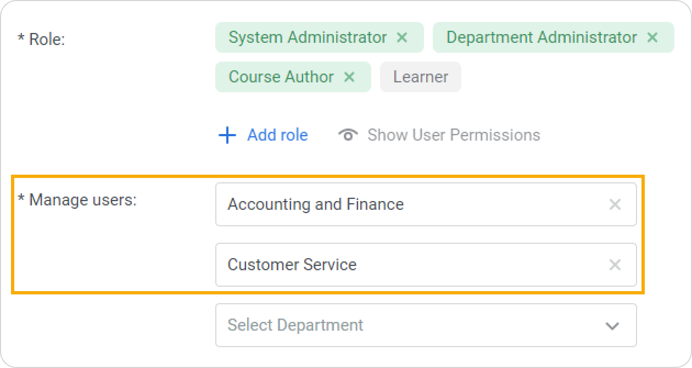Click the Select Department placeholder text

[x=295, y=325]
